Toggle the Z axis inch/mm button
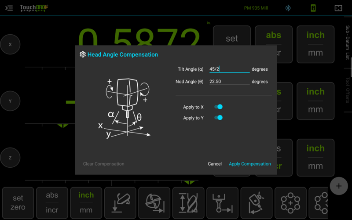The image size is (352, 220). click(315, 158)
